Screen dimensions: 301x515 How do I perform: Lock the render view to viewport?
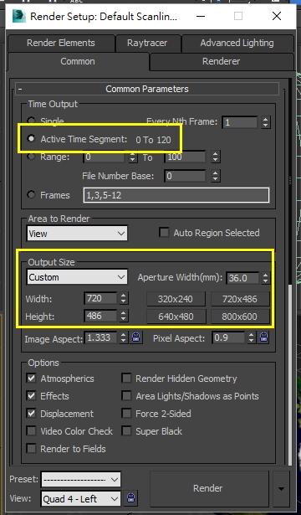click(130, 497)
